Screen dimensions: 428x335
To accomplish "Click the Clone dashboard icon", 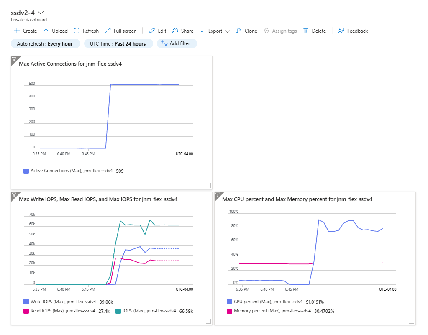I will pyautogui.click(x=238, y=31).
